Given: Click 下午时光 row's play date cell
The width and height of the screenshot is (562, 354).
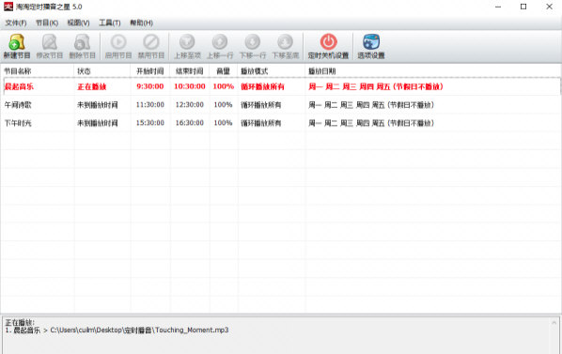Looking at the screenshot, I should coord(371,123).
